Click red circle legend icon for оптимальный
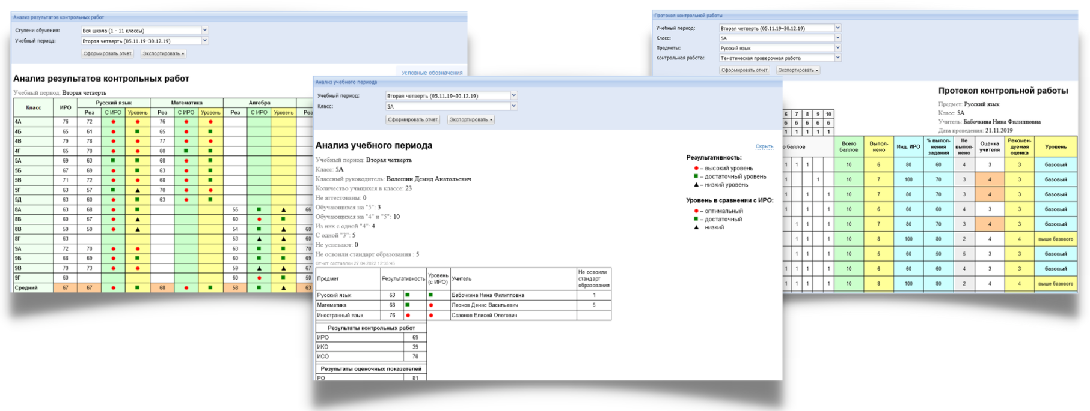The width and height of the screenshot is (1090, 411). pos(696,211)
